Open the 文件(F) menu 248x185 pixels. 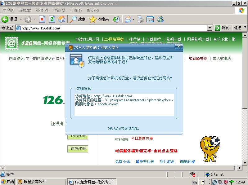(8, 11)
